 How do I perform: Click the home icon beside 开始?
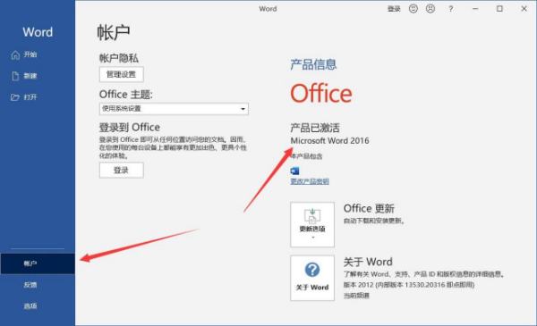15,54
